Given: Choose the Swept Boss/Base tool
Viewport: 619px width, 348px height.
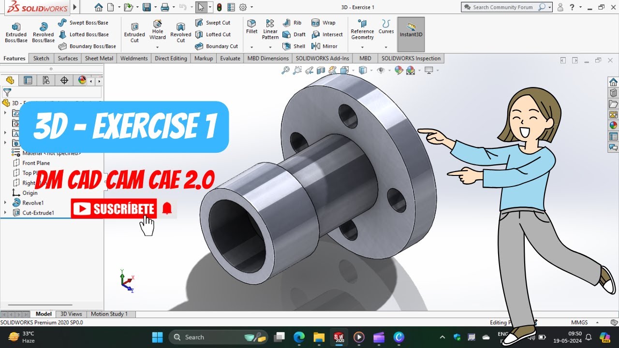Looking at the screenshot, I should (x=83, y=23).
